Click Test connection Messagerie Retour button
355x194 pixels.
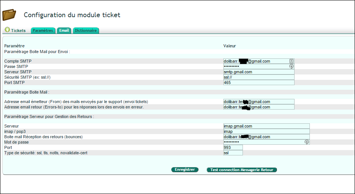tap(242, 170)
